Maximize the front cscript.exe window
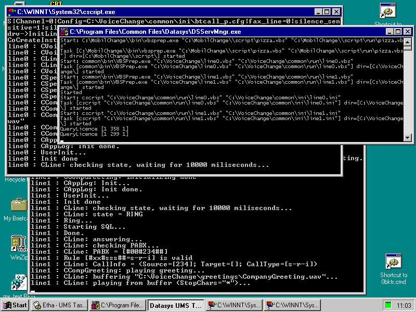 point(327,12)
